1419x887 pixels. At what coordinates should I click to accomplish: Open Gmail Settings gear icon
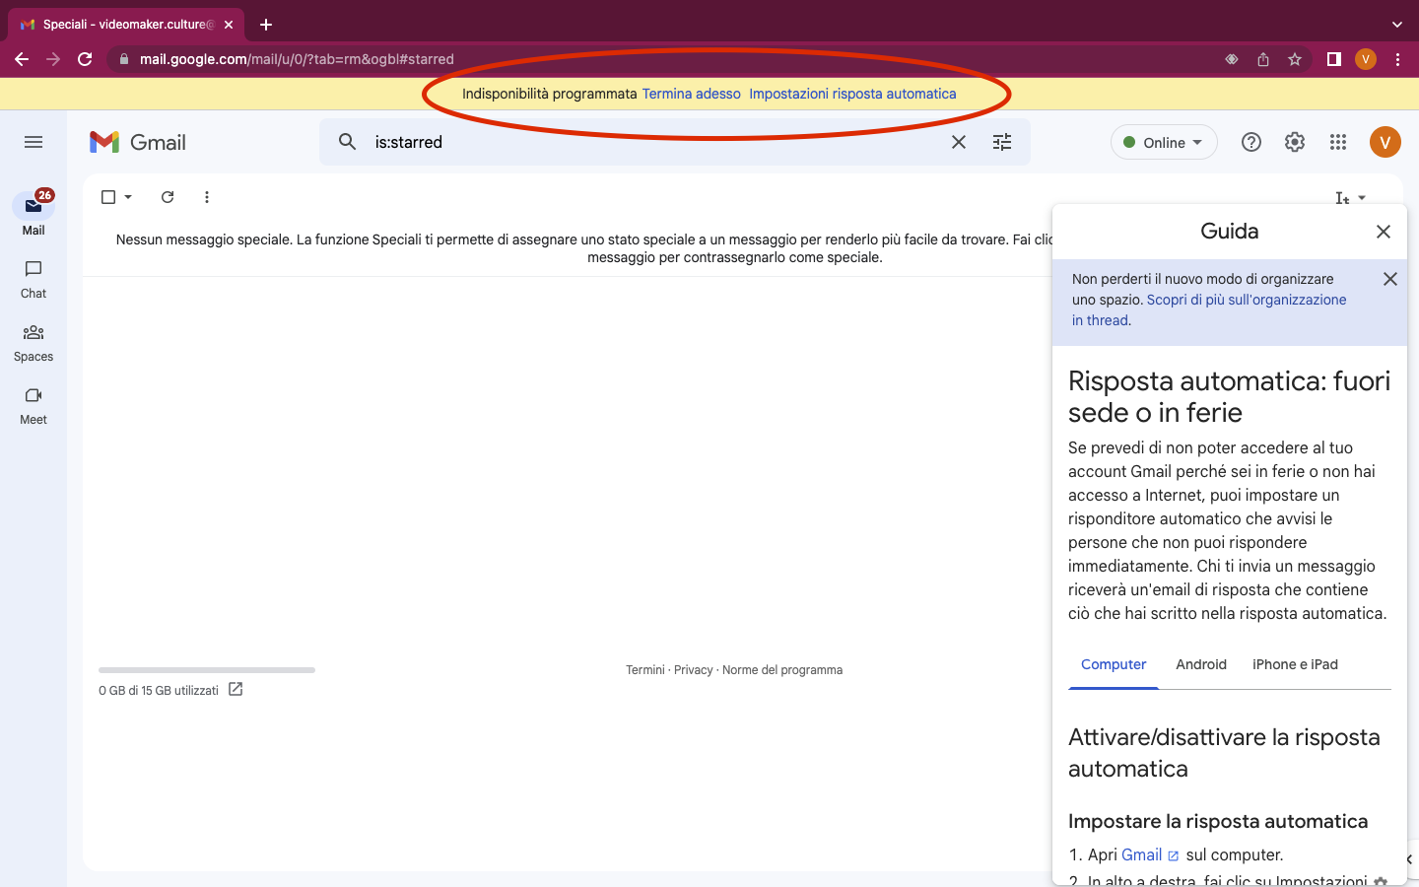[1294, 142]
